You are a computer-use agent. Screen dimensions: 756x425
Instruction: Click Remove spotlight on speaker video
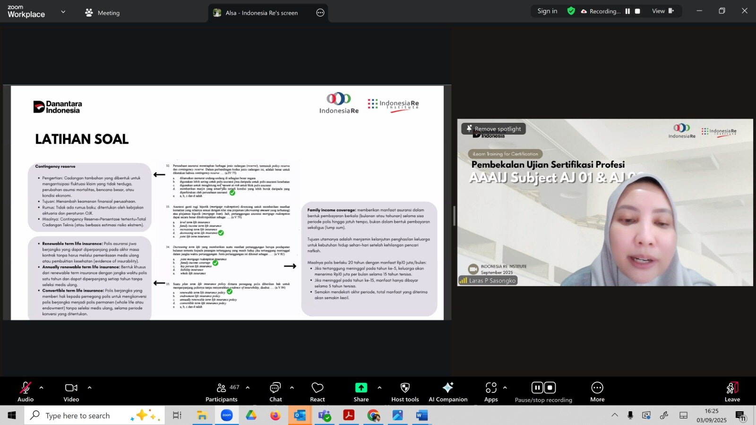tap(493, 128)
